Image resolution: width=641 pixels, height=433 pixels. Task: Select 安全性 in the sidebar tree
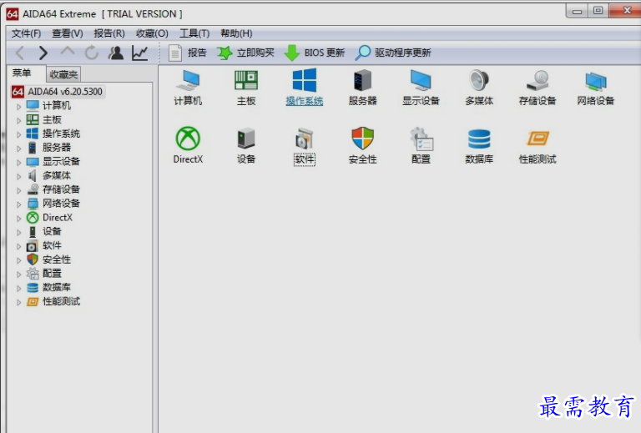(57, 259)
